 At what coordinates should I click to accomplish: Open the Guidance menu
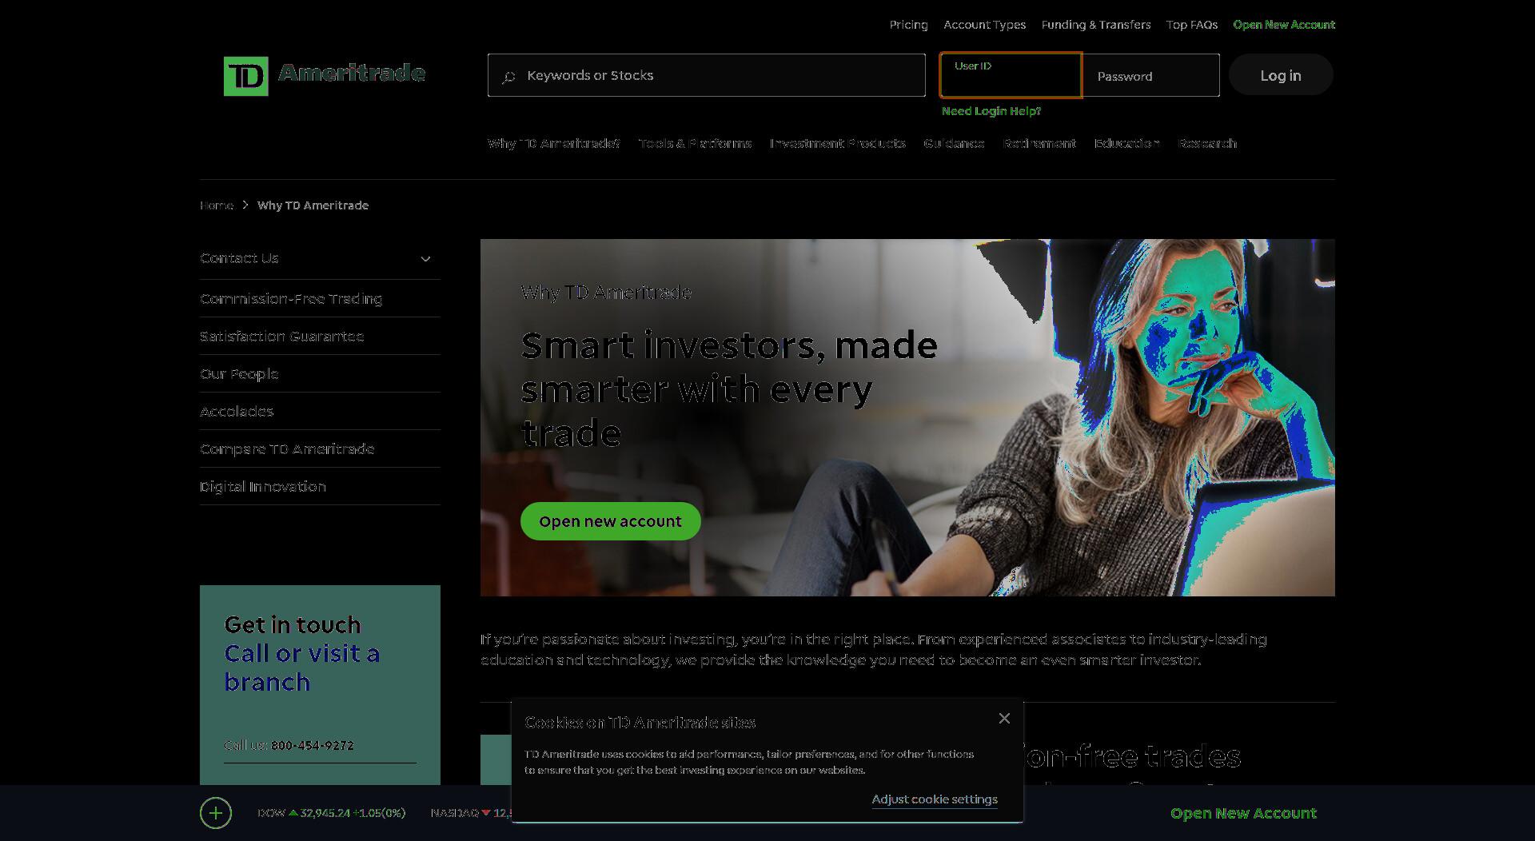[x=954, y=144]
